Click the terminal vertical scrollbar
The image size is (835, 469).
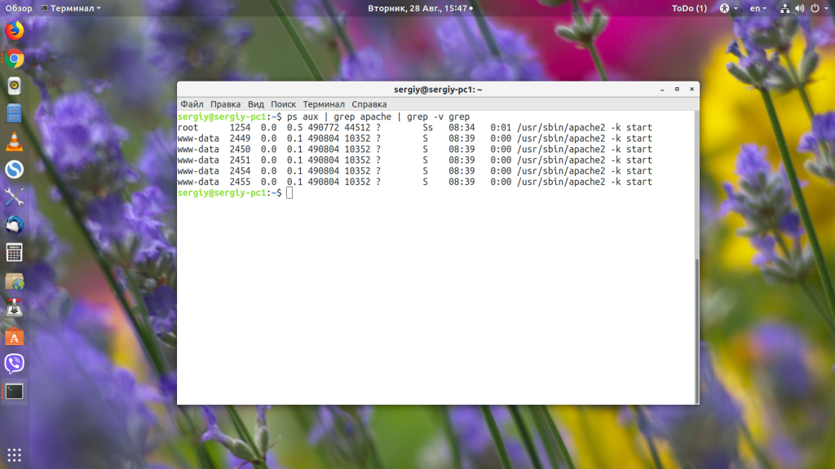(x=696, y=326)
